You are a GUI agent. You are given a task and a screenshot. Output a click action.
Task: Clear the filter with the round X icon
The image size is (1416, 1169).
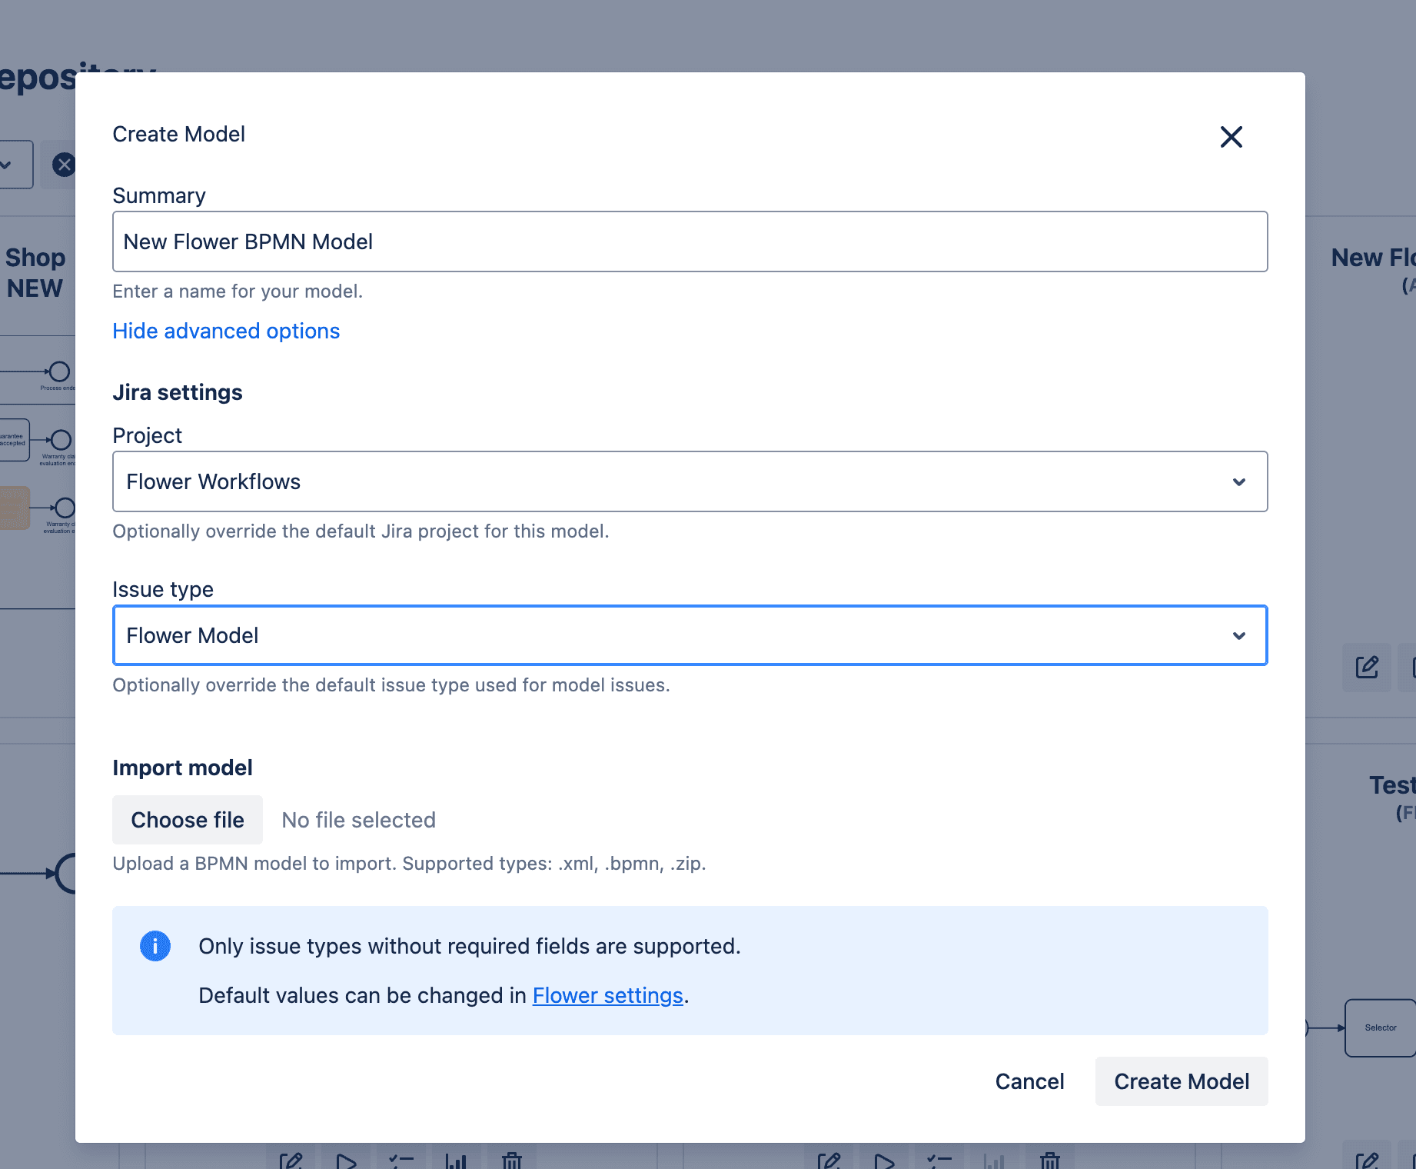click(x=64, y=165)
